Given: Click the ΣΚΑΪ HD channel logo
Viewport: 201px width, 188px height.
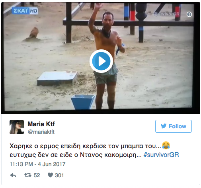Looking at the screenshot, I should (25, 11).
